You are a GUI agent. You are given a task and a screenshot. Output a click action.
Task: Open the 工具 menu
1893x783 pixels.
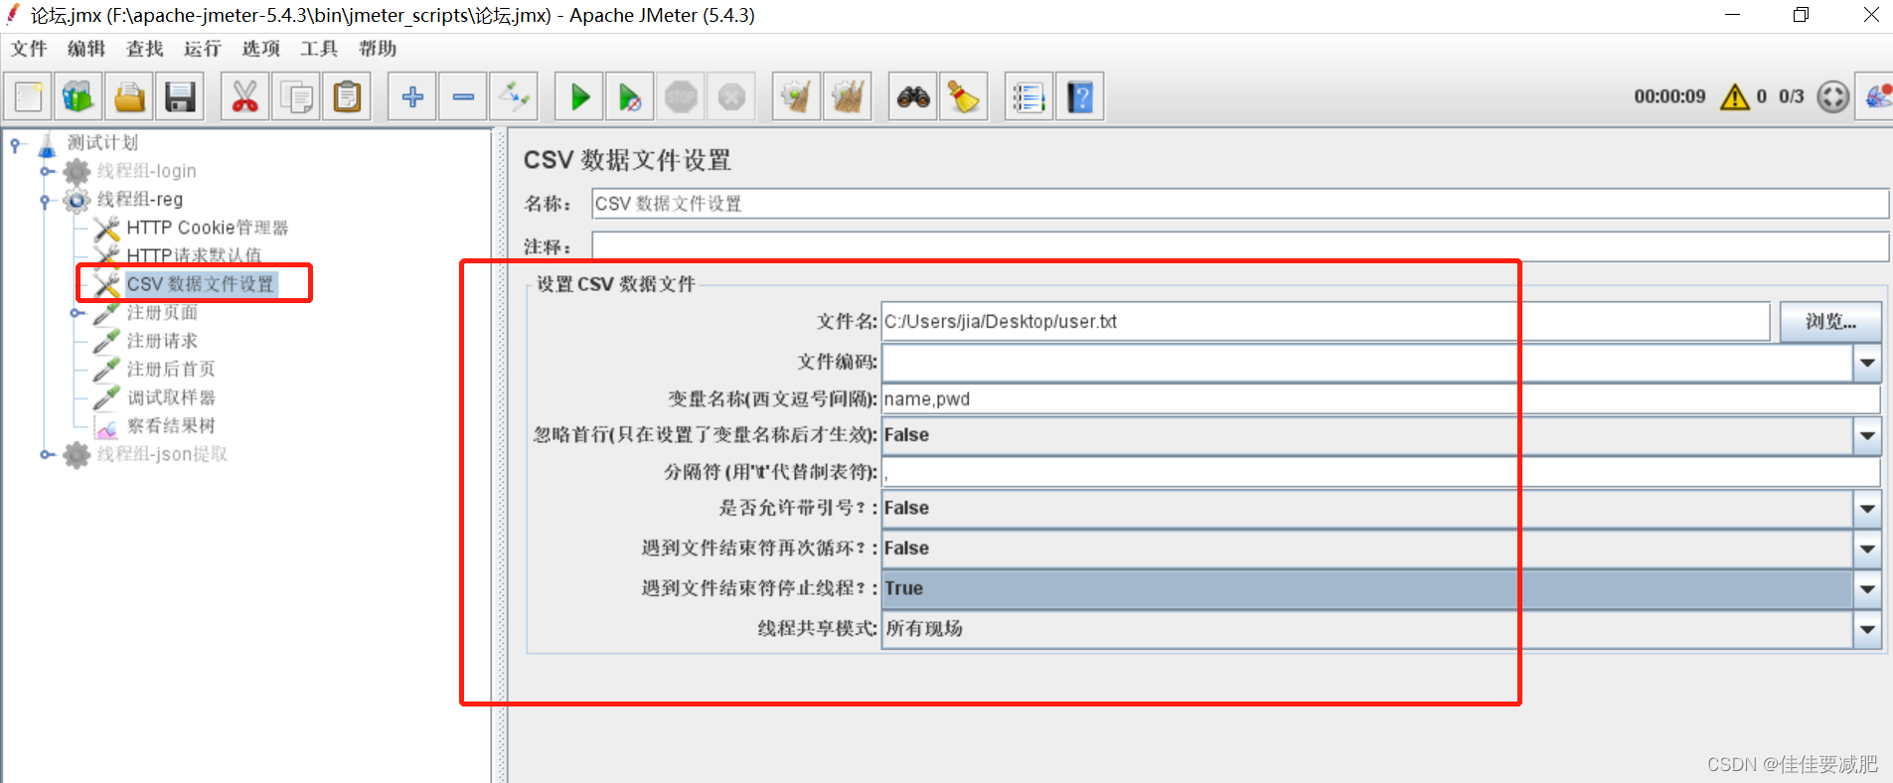click(x=319, y=49)
